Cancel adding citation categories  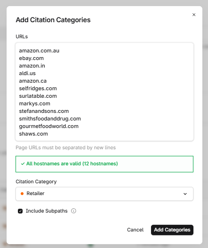coord(135,230)
